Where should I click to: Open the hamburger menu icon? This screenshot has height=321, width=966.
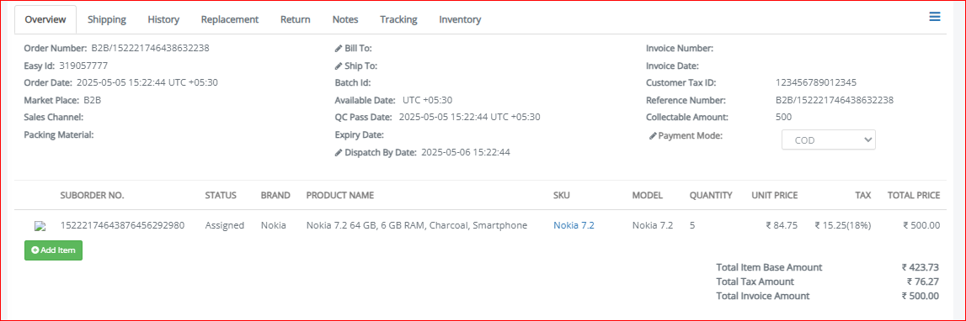point(935,17)
